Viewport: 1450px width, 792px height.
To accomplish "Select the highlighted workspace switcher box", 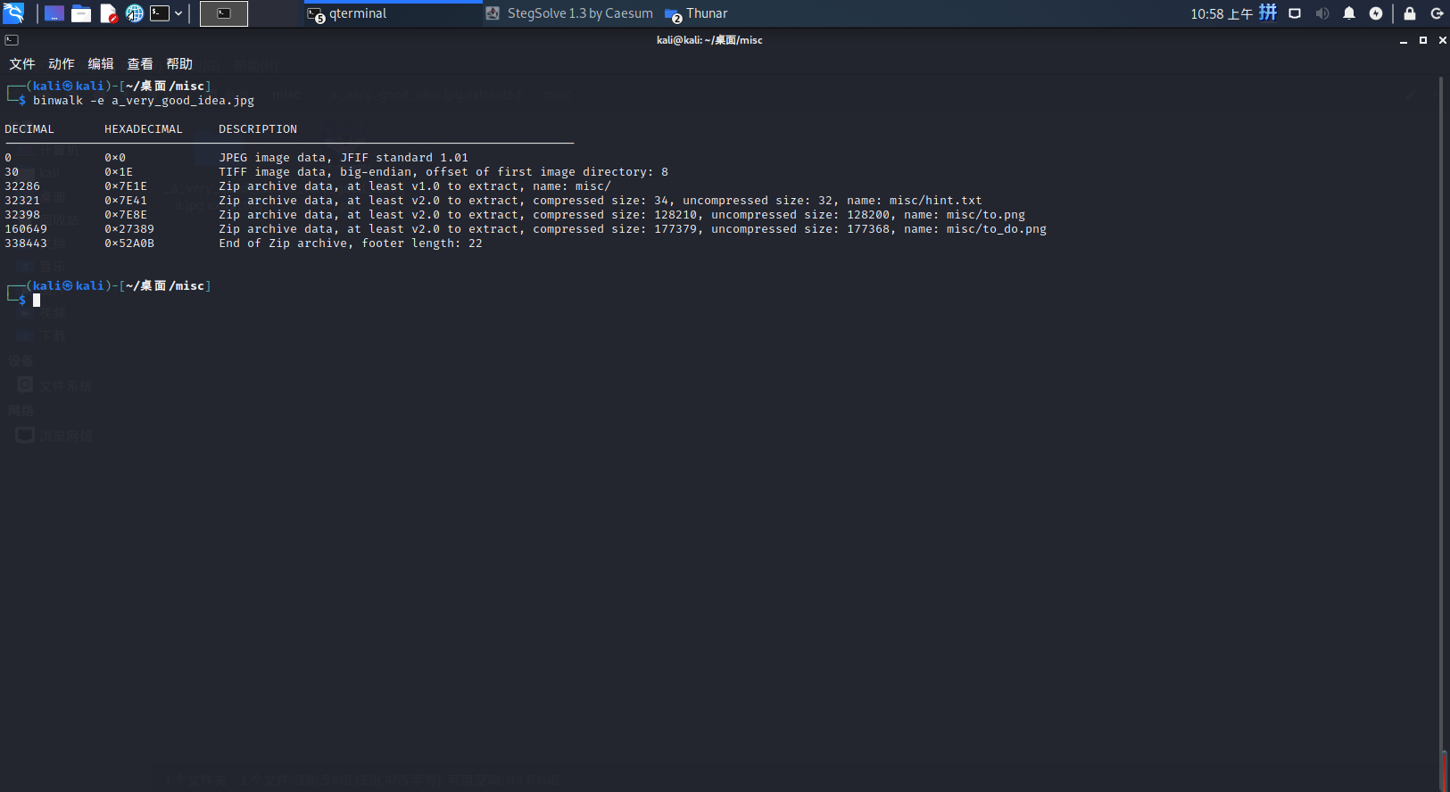I will 224,13.
